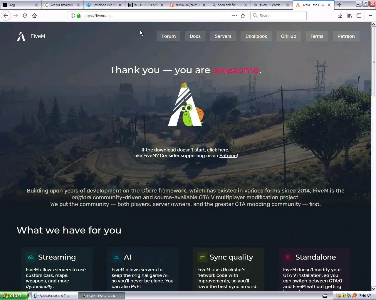
Task: Click the Standalone card heading
Action: [x=315, y=257]
